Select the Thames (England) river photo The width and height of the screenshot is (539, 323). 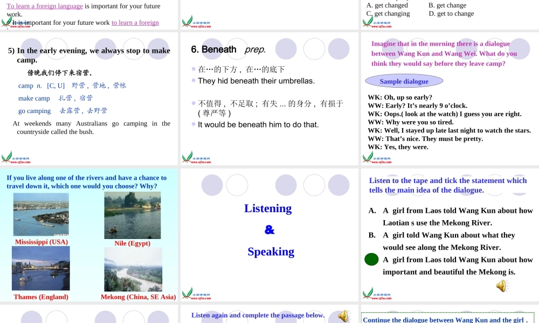40,269
